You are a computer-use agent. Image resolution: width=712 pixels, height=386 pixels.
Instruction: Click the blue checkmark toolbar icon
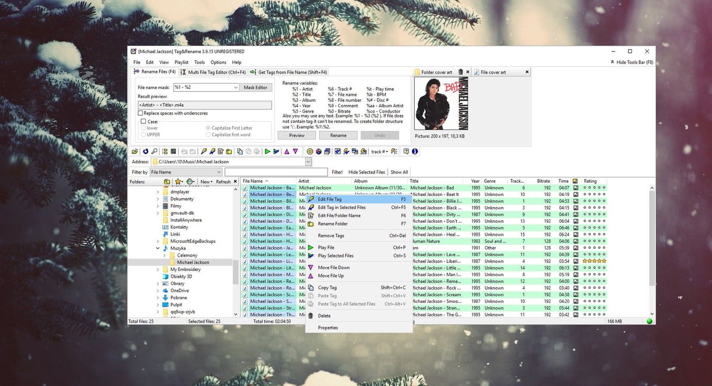point(338,152)
